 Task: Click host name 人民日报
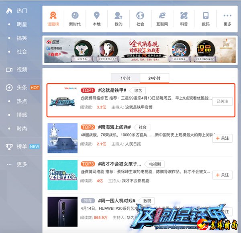pos(133,144)
